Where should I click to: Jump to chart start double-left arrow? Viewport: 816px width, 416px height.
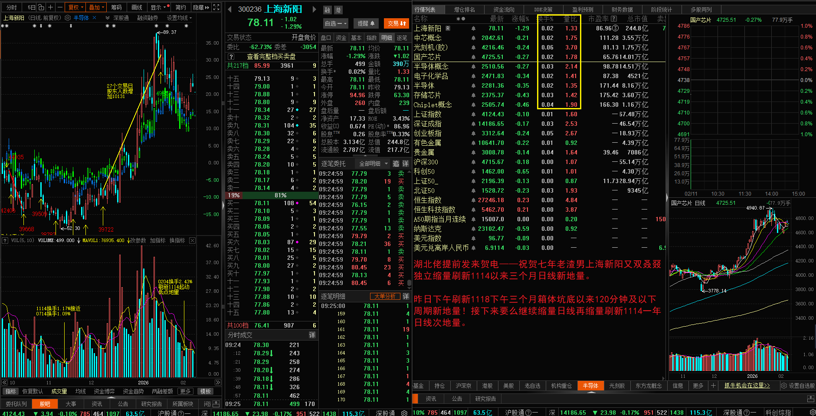pos(5,383)
